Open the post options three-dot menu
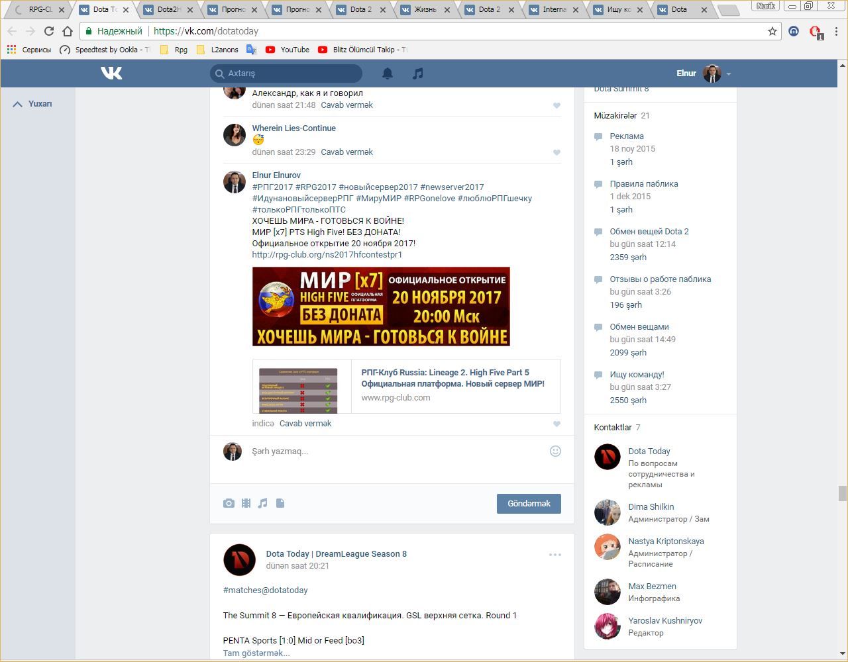This screenshot has height=662, width=848. 555,555
